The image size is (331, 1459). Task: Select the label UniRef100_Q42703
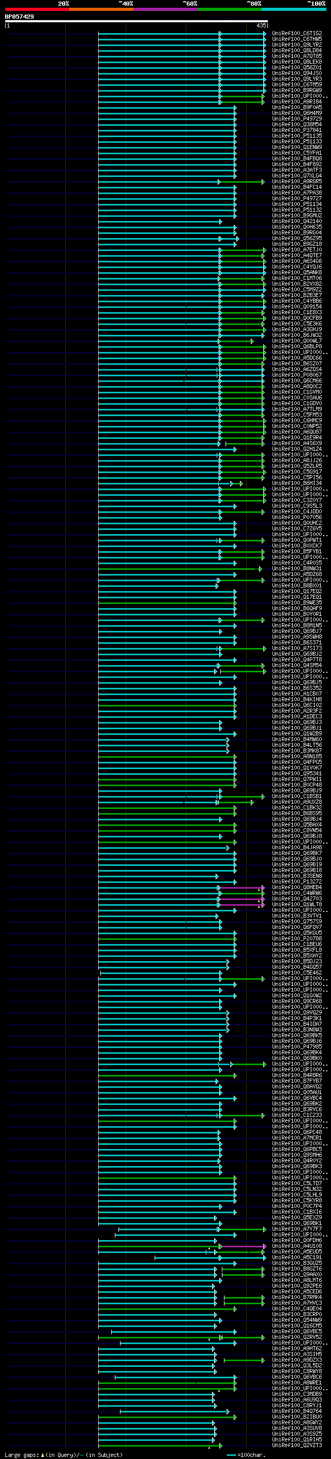click(296, 899)
